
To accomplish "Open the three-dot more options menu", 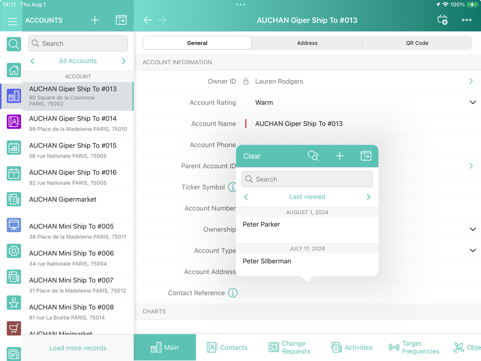I will coord(466,20).
